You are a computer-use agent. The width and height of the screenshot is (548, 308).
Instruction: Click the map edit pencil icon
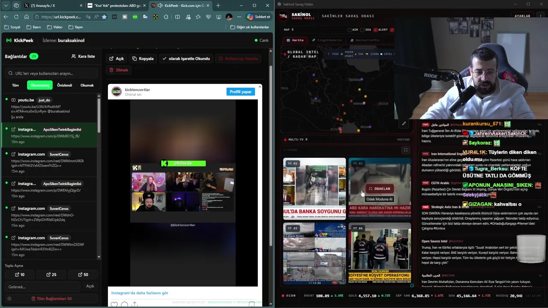[404, 124]
